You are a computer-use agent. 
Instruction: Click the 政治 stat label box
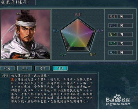tap(113, 43)
